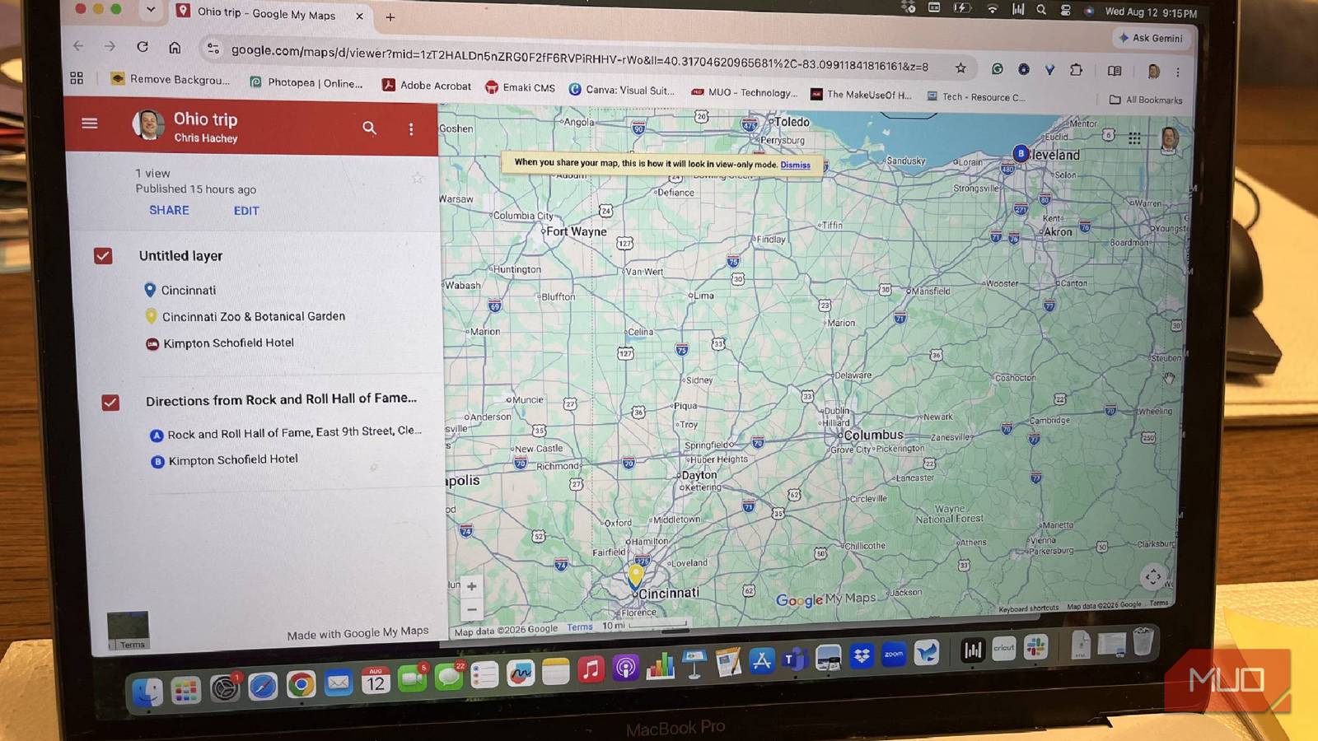Uncheck the Untitled layer checkbox
1318x741 pixels.
103,256
